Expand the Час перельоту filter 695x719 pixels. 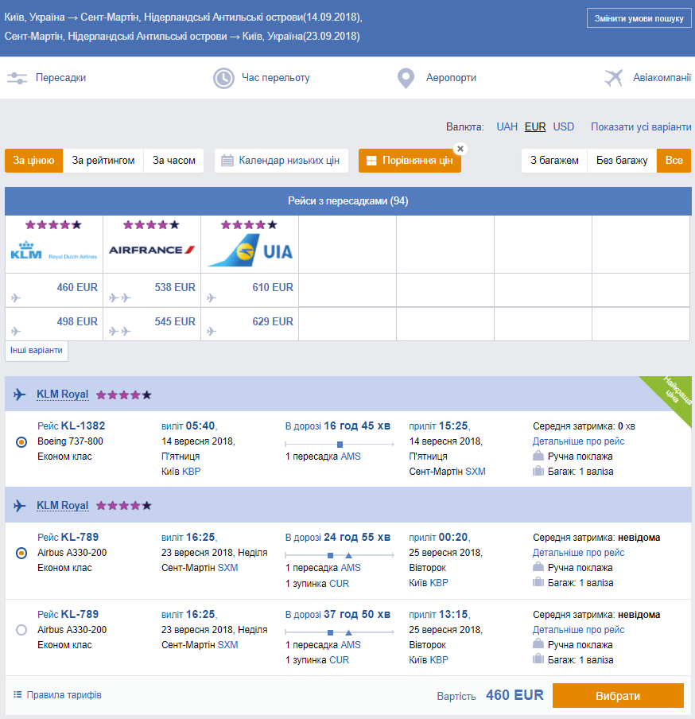[x=275, y=77]
